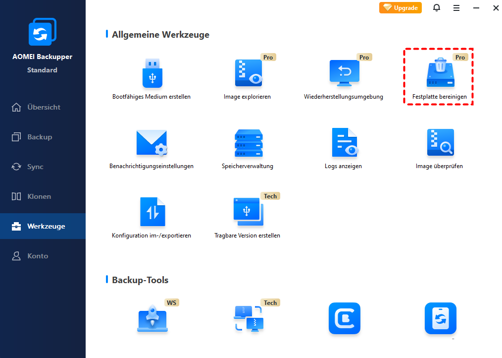Open the phone sync backup tool icon
Screen dimensions: 502x358
[441, 318]
